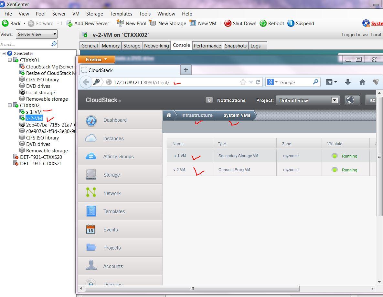Click the New Storage toolbar icon
383x297 pixels.
click(x=153, y=23)
